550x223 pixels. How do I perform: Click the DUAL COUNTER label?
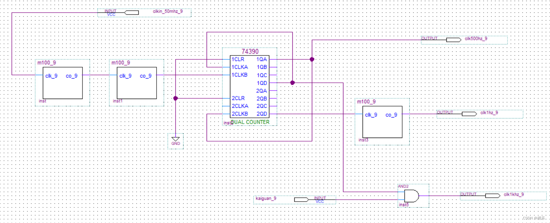[250, 122]
